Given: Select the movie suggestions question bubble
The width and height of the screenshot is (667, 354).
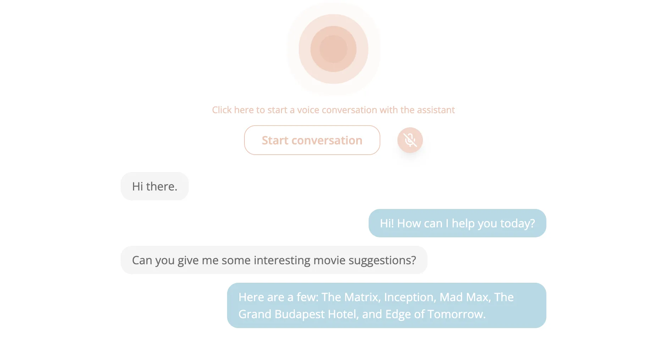Looking at the screenshot, I should tap(274, 260).
